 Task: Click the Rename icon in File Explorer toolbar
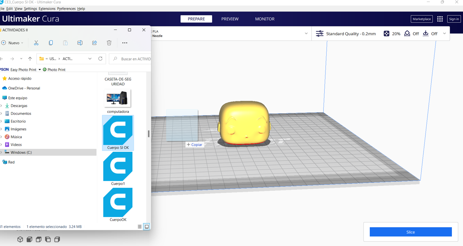click(x=80, y=43)
